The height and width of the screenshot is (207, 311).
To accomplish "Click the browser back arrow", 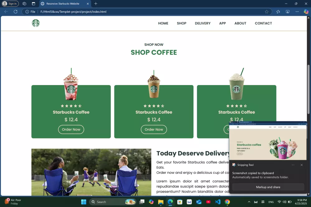I will tap(6, 12).
